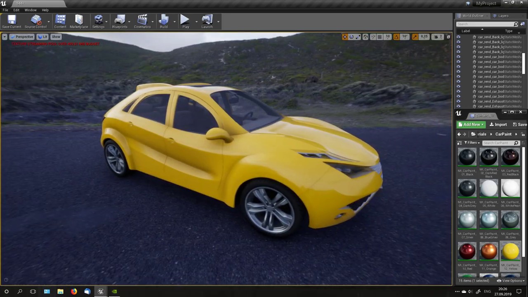
Task: Open rotation snap 10° dropdown
Action: [405, 37]
